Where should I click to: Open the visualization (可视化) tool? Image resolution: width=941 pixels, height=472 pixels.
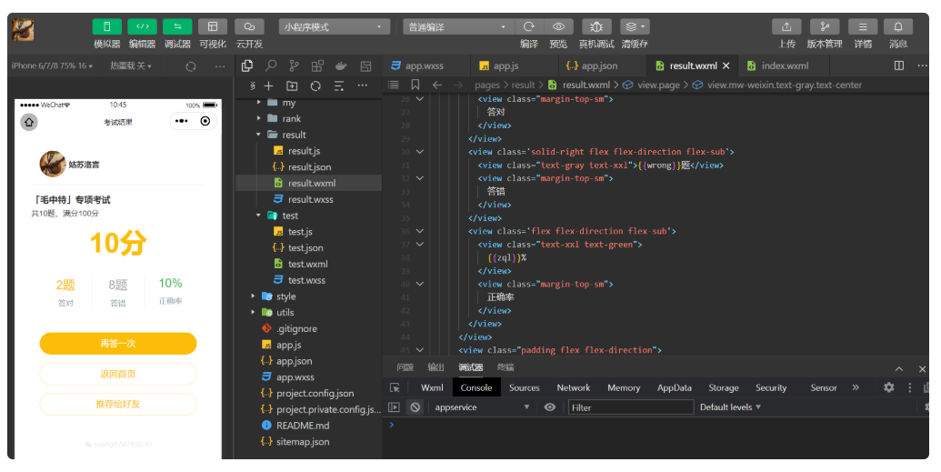[x=213, y=26]
